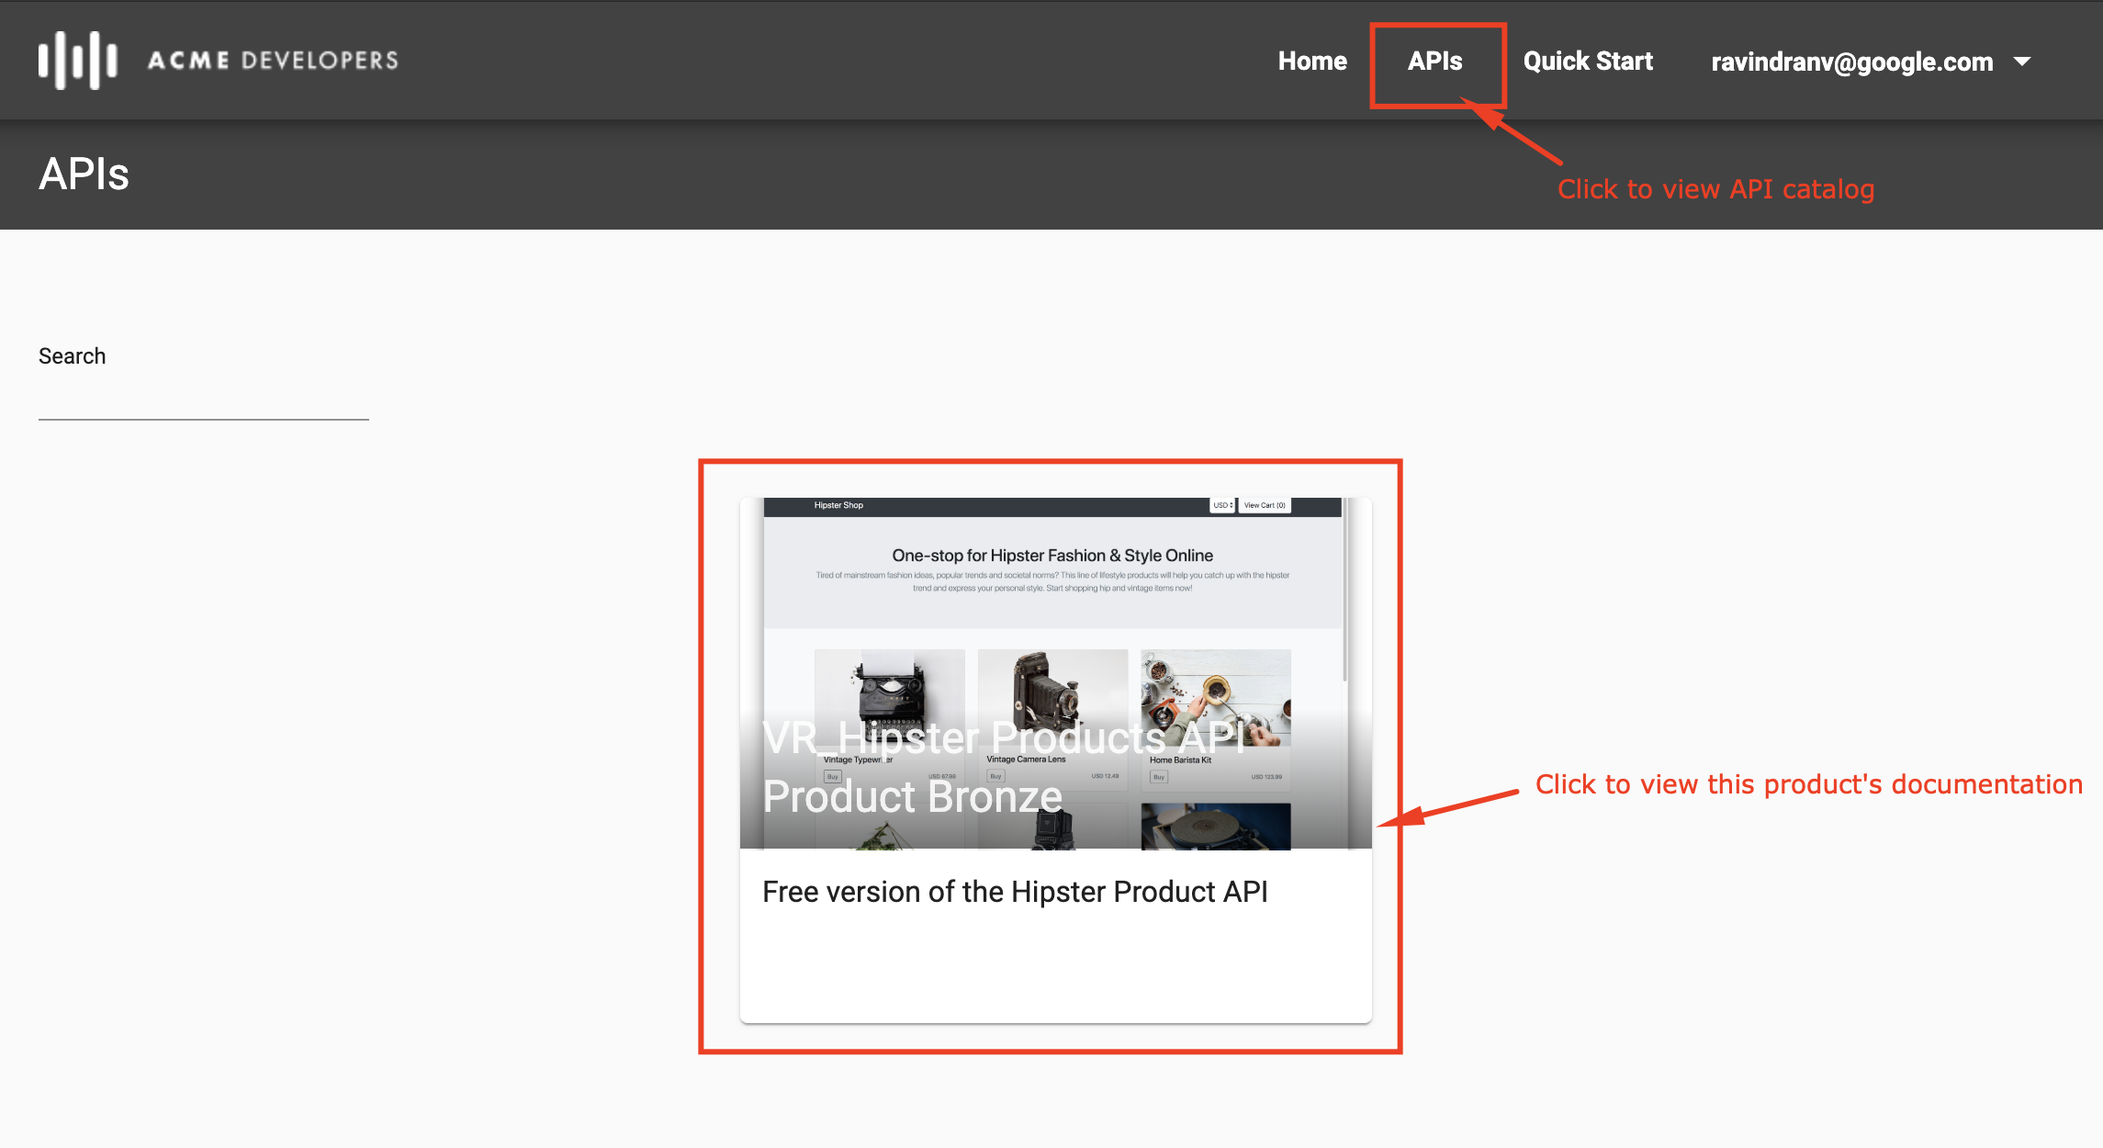Select 'Free version of the Hipster Product API' text
2103x1148 pixels.
click(1015, 892)
